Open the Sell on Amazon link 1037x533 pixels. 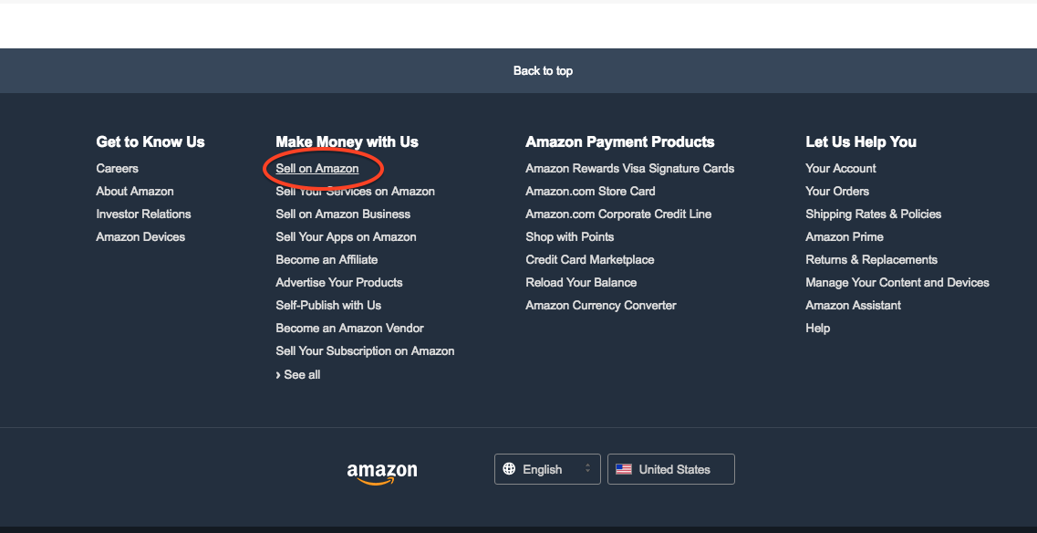tap(317, 168)
